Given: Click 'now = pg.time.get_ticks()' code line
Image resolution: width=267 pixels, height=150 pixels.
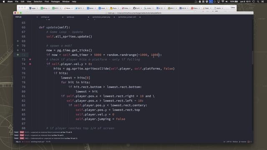Looking at the screenshot, I should (x=69, y=50).
